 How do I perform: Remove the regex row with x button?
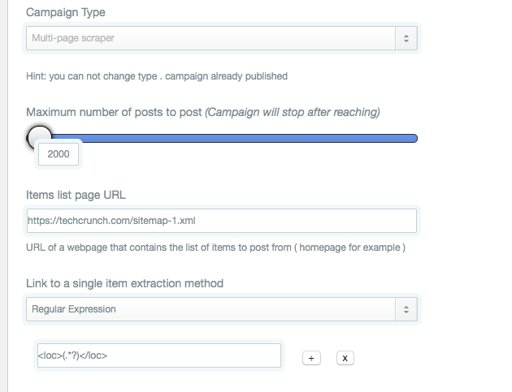[345, 358]
